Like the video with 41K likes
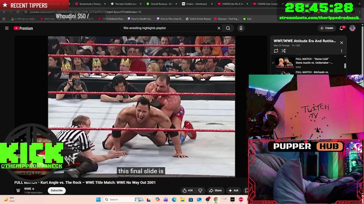This screenshot has height=204, width=364. pos(188,190)
